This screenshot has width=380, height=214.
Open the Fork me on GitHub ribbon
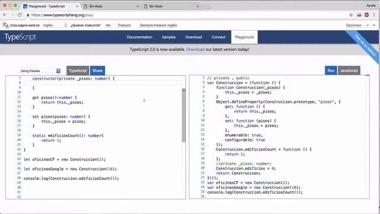pos(365,45)
